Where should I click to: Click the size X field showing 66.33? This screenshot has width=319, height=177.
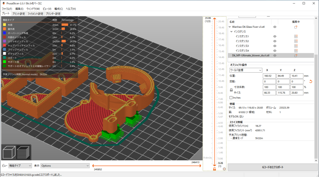(x=269, y=93)
